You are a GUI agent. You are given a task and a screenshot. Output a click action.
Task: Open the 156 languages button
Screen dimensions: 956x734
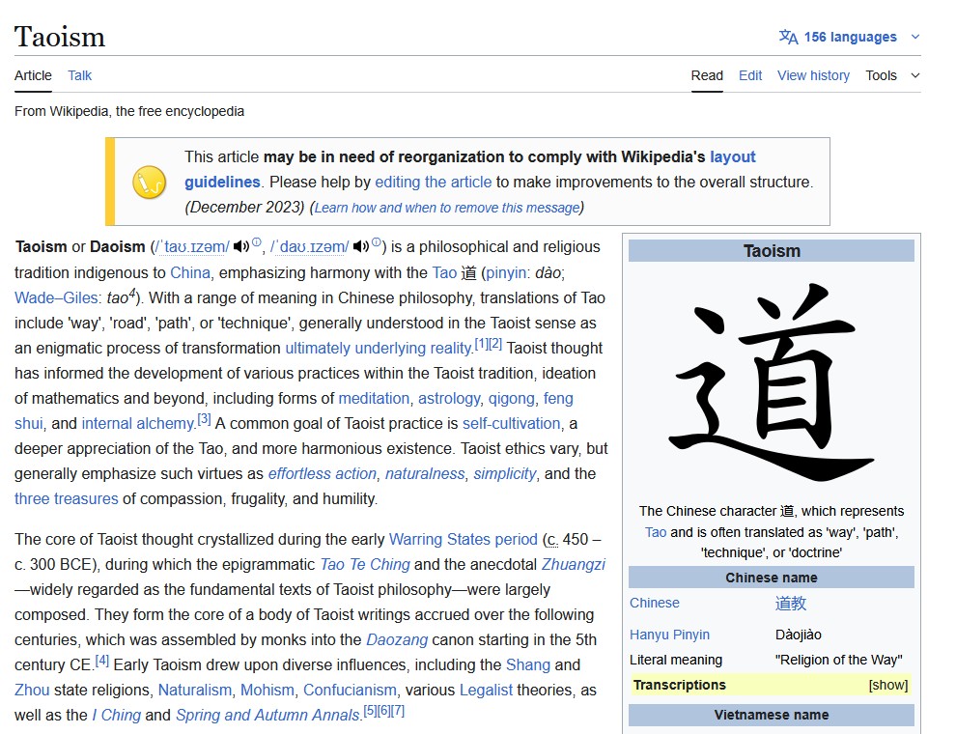[850, 38]
